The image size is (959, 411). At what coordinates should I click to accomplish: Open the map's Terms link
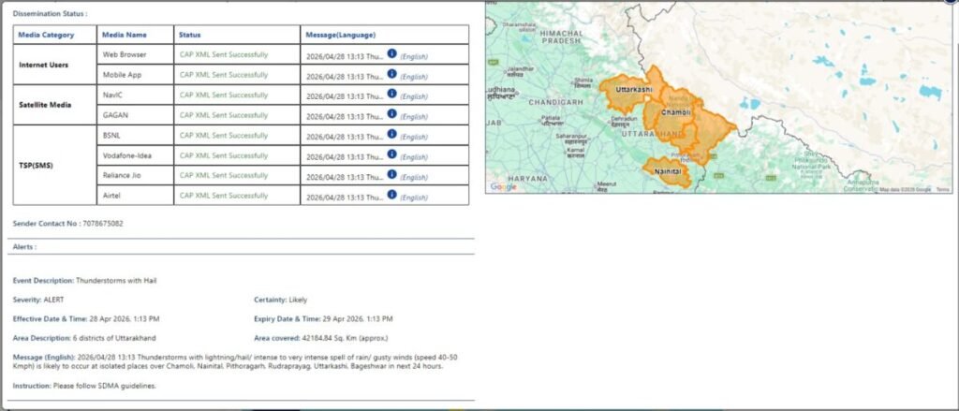pyautogui.click(x=942, y=189)
